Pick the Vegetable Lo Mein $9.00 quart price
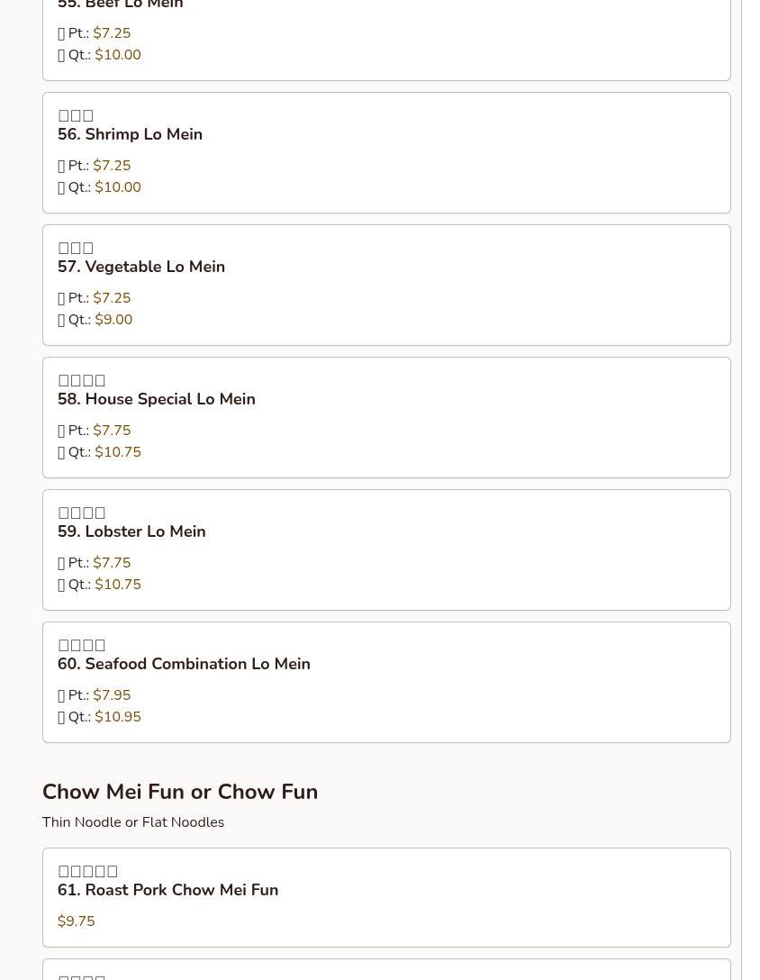 click(113, 320)
